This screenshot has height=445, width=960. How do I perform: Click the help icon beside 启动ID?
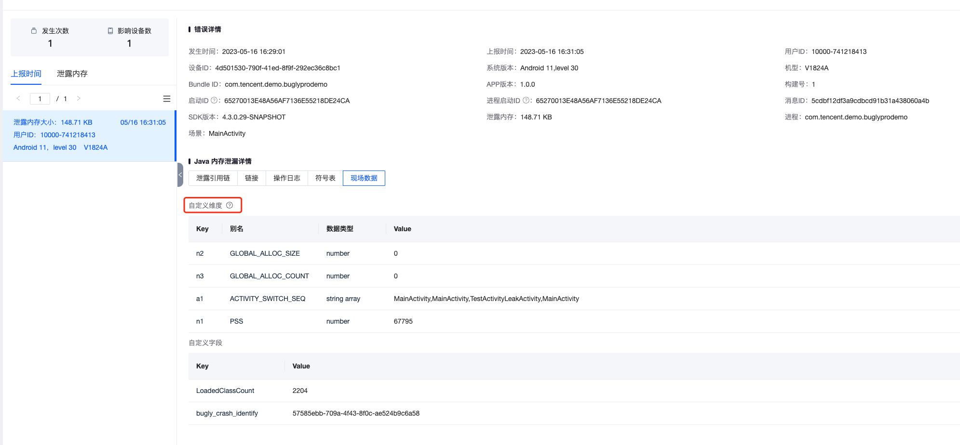point(214,101)
